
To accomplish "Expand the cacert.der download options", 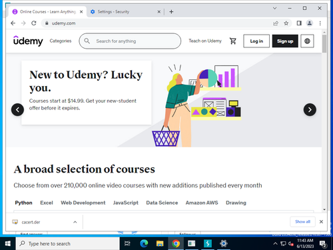I will point(75,222).
